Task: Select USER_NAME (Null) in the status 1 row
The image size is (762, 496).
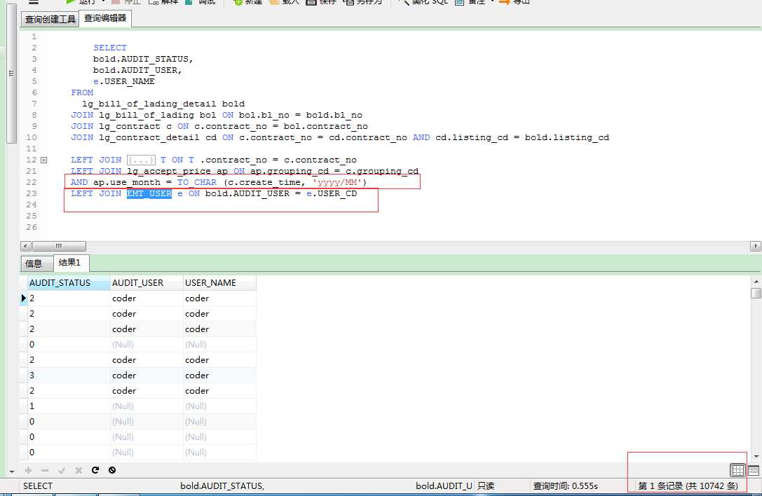Action: click(x=219, y=406)
